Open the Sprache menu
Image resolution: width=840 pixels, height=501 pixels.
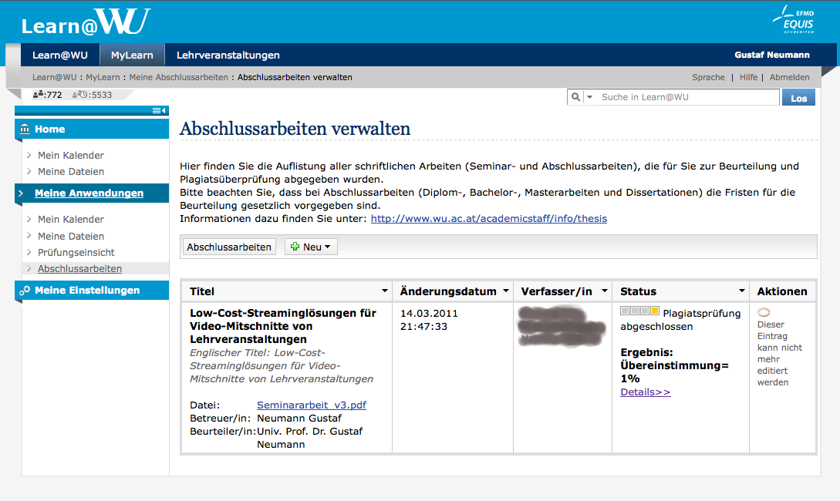point(708,77)
